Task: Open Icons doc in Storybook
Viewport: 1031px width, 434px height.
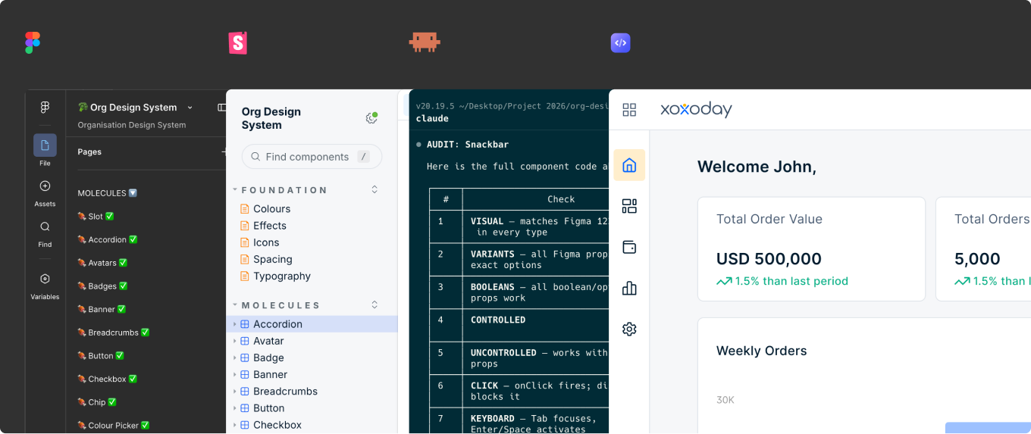Action: tap(266, 242)
